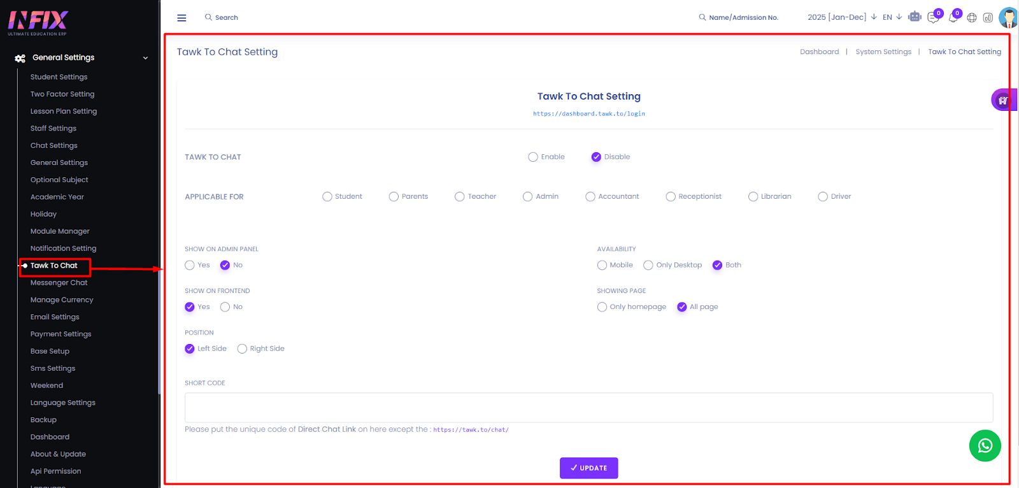Open the notifications bell icon
1019x488 pixels.
(953, 17)
